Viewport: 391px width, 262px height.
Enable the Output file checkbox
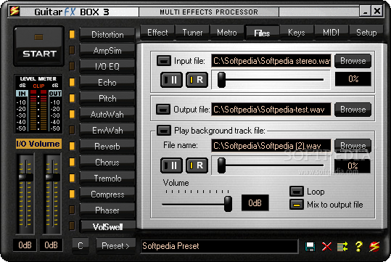point(163,110)
